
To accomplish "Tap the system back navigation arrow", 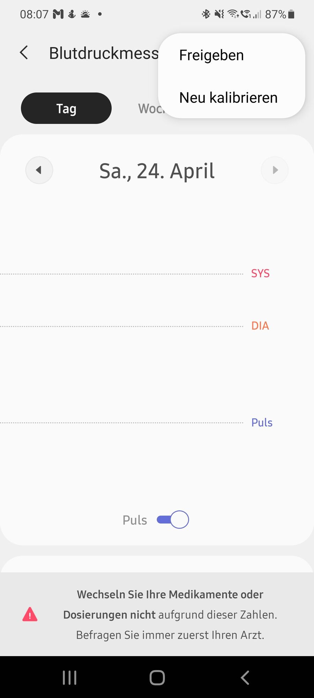I will (245, 678).
